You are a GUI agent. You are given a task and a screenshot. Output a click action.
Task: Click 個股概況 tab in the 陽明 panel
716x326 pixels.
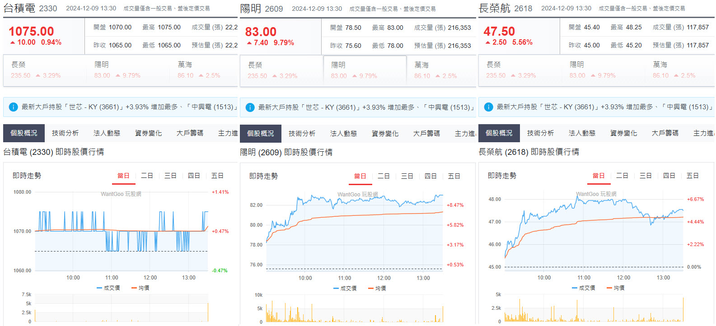click(x=261, y=134)
